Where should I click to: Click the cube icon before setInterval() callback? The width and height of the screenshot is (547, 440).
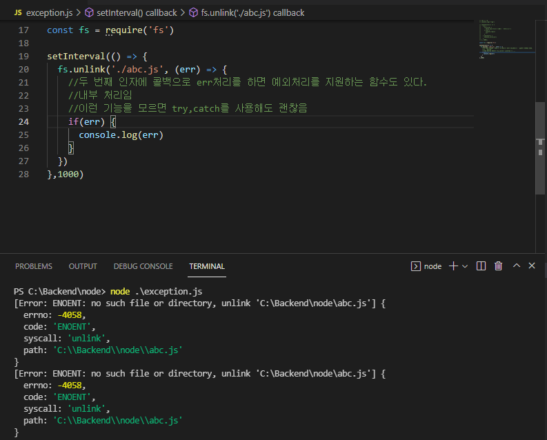pos(89,13)
